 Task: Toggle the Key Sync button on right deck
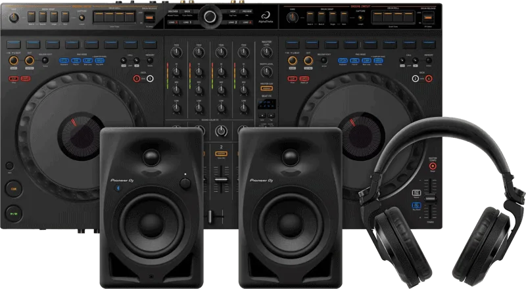pos(416,205)
